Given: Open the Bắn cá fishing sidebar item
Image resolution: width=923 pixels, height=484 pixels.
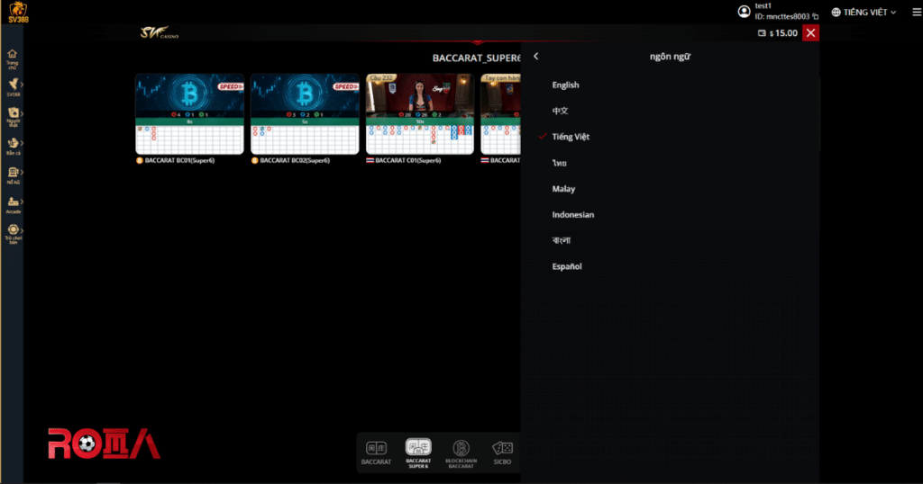Looking at the screenshot, I should [x=13, y=146].
